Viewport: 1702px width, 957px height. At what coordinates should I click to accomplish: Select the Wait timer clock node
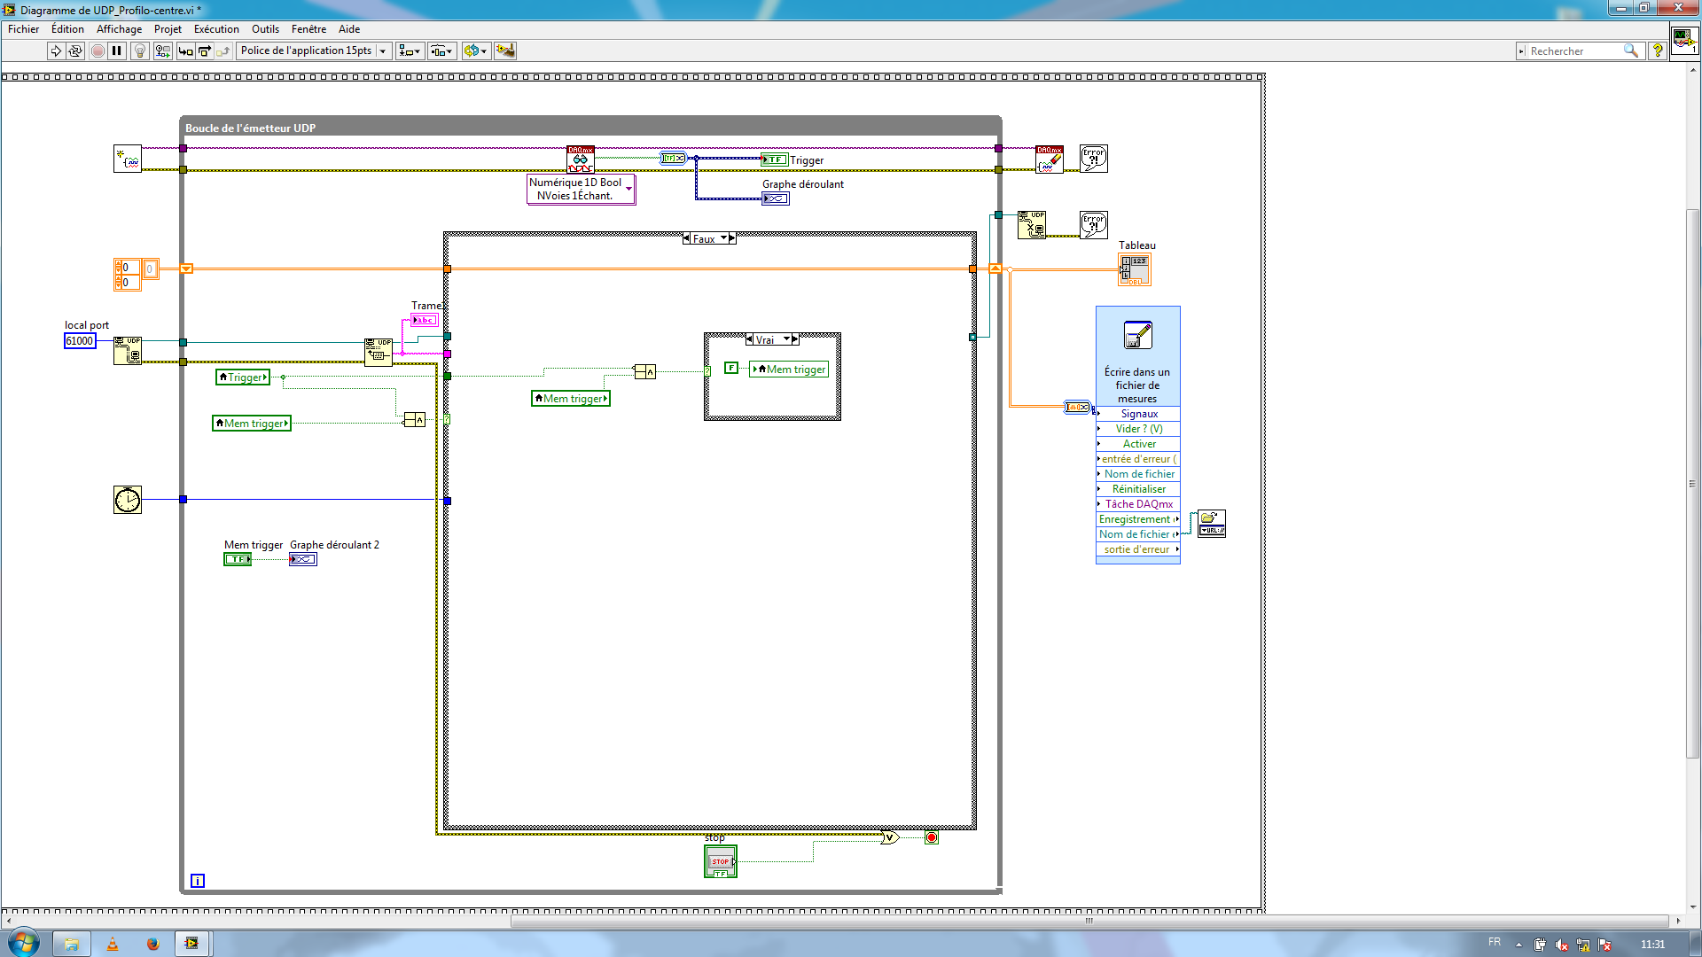128,500
